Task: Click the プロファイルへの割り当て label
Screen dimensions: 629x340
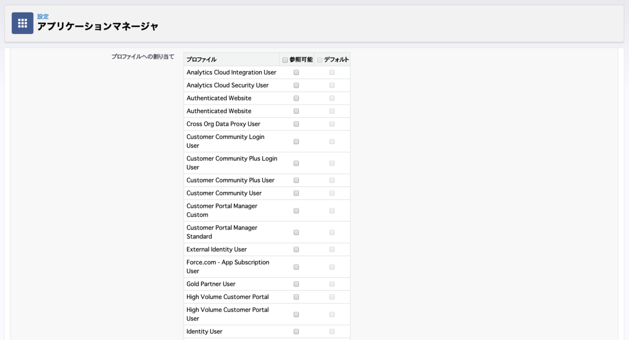Action: (143, 57)
